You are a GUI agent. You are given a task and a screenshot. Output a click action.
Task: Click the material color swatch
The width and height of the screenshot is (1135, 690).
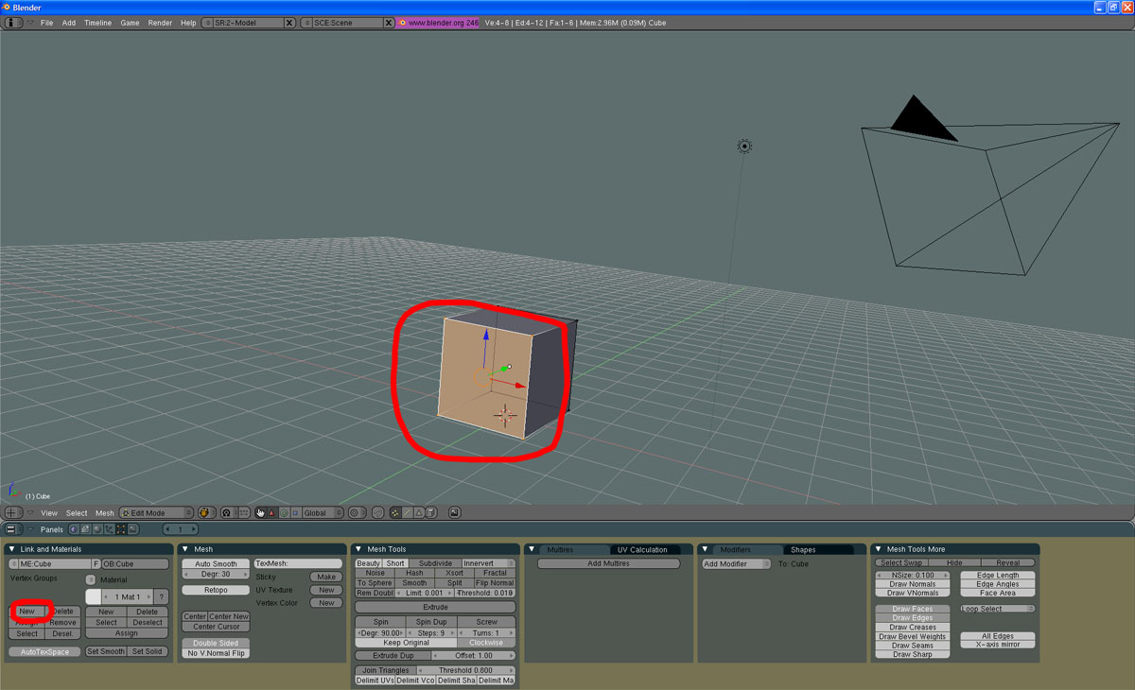tap(93, 596)
